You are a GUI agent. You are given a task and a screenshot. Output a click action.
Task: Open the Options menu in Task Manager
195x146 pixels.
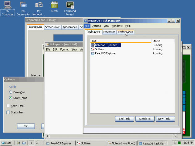(x=96, y=26)
